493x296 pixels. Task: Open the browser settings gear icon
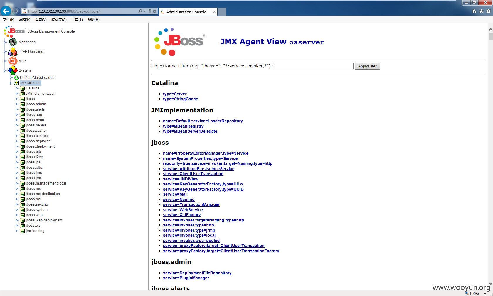tap(489, 11)
